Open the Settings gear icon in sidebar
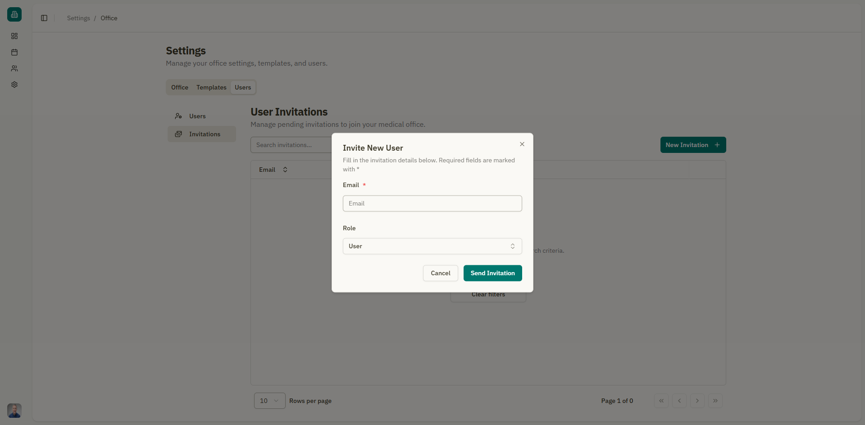This screenshot has height=425, width=865. click(14, 85)
